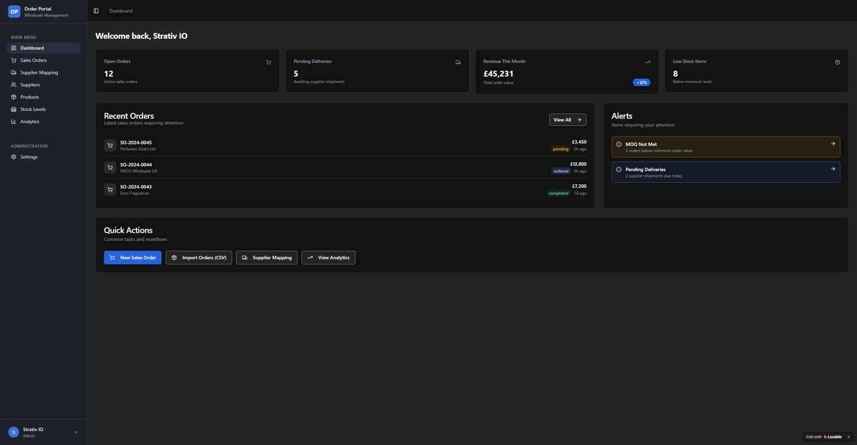
Task: Click the arrow on Pending Deliveries alert
Action: pos(833,169)
